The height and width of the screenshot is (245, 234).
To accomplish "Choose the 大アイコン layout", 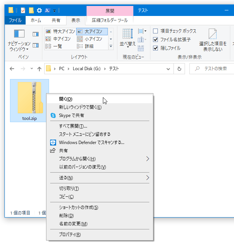I will pyautogui.click(x=92, y=32).
